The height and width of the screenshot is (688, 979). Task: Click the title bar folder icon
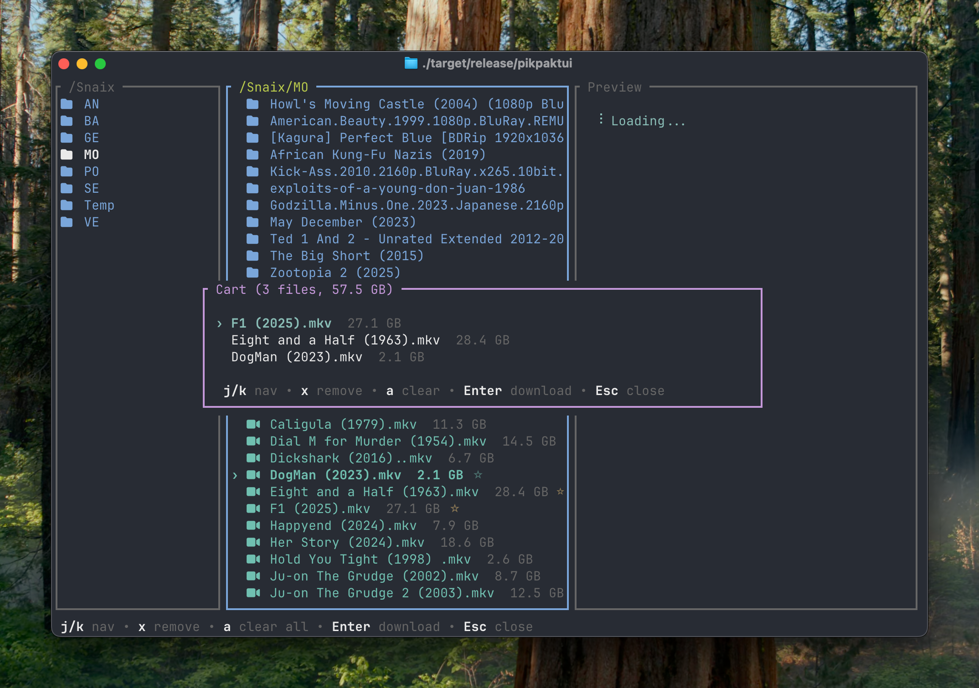[x=411, y=63]
